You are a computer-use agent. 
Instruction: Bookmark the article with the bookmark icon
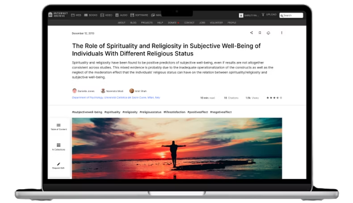point(260,33)
